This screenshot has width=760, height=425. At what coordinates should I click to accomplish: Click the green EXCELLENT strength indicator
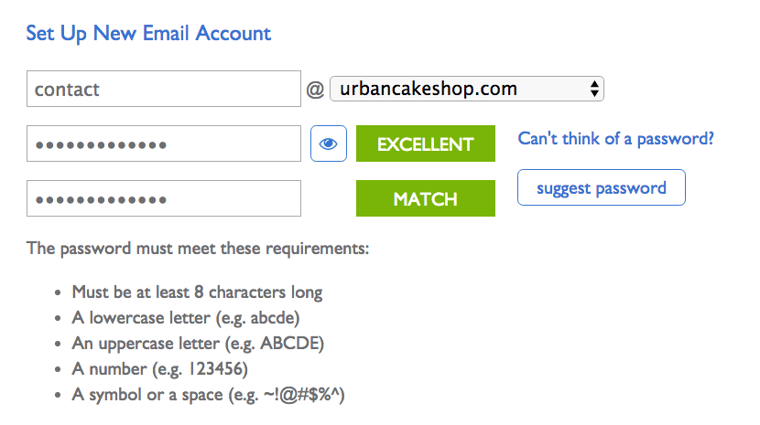(x=426, y=143)
